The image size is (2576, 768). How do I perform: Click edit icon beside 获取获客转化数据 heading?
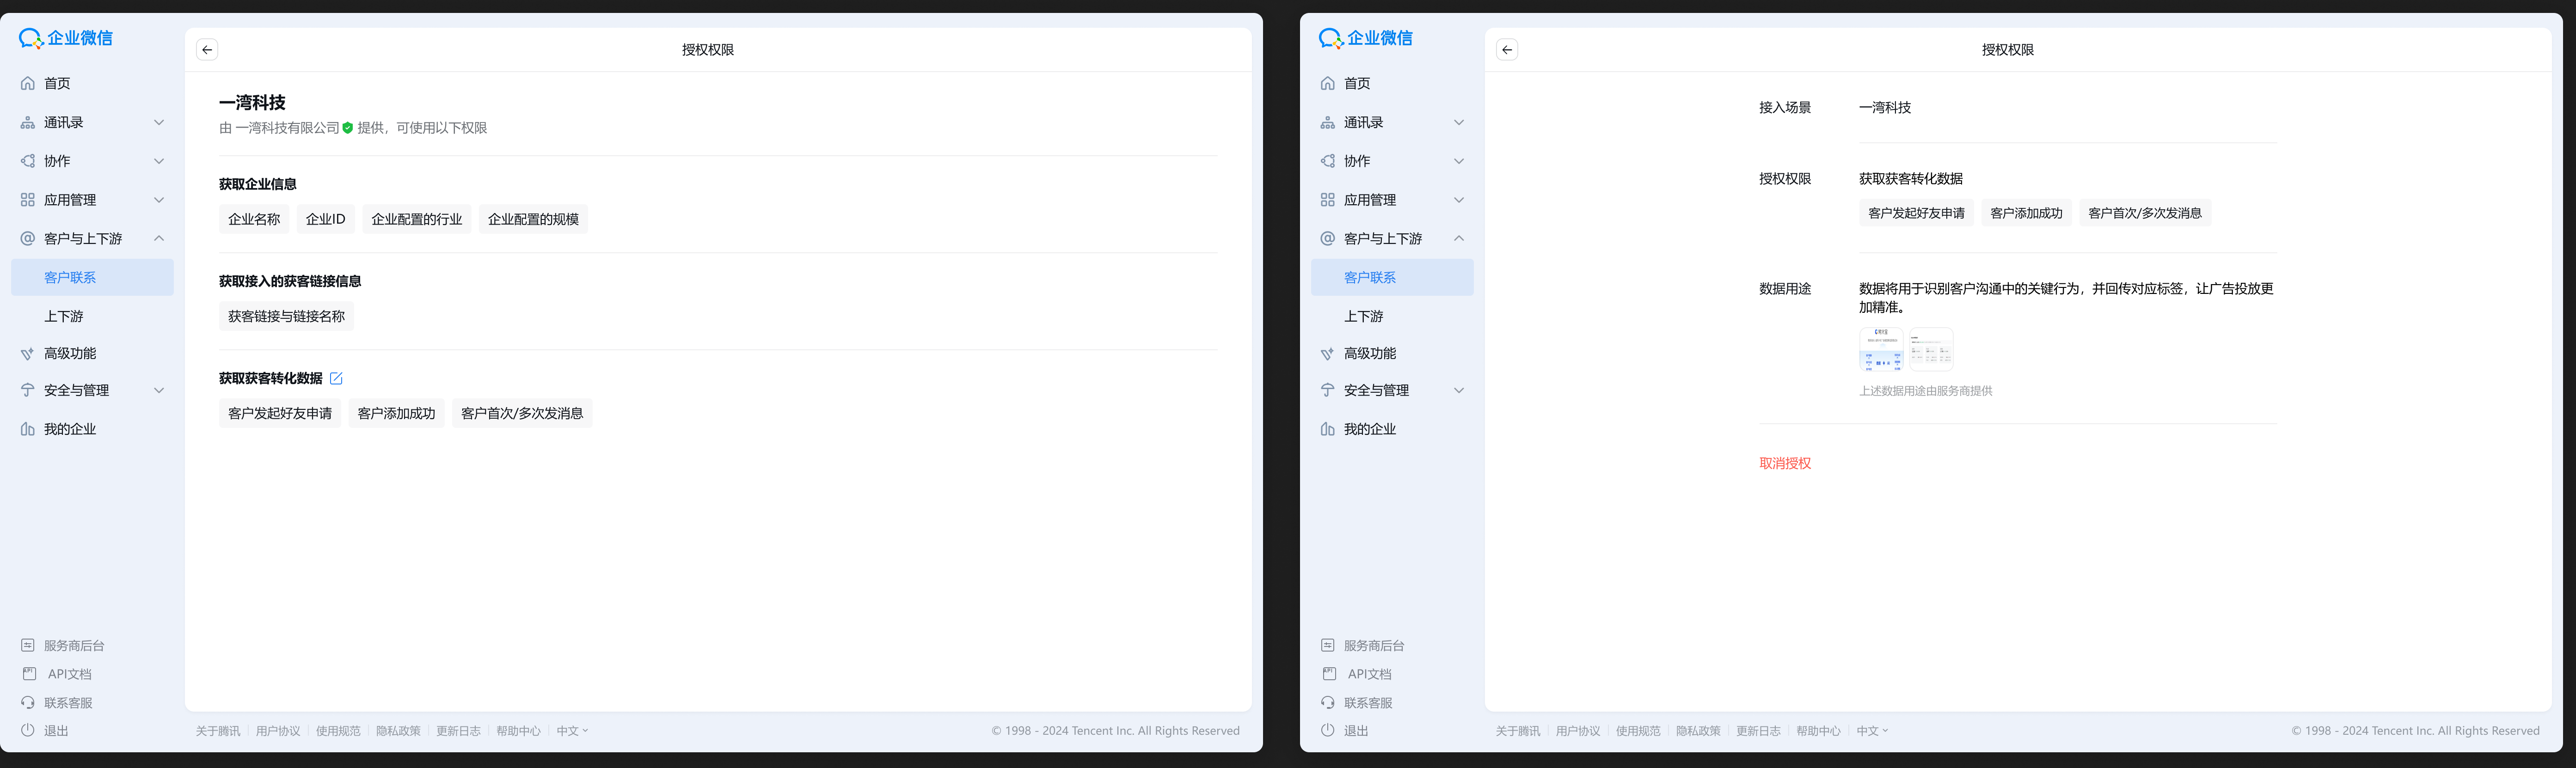(336, 378)
